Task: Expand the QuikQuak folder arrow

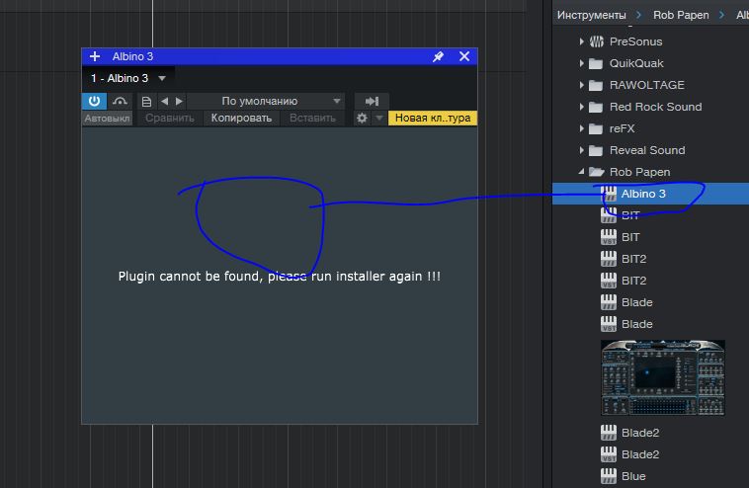Action: [581, 63]
